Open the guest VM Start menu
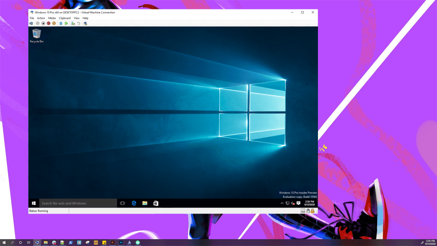The width and height of the screenshot is (437, 246). tap(34, 203)
